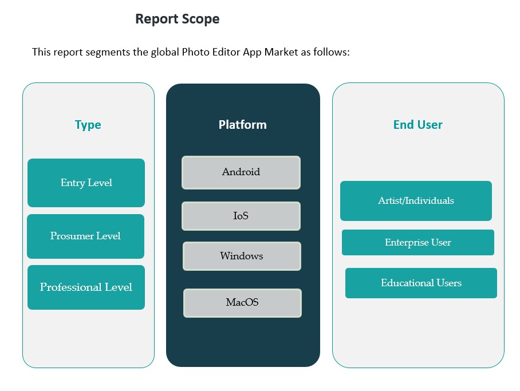Click the words 'This report segments'

(76, 52)
